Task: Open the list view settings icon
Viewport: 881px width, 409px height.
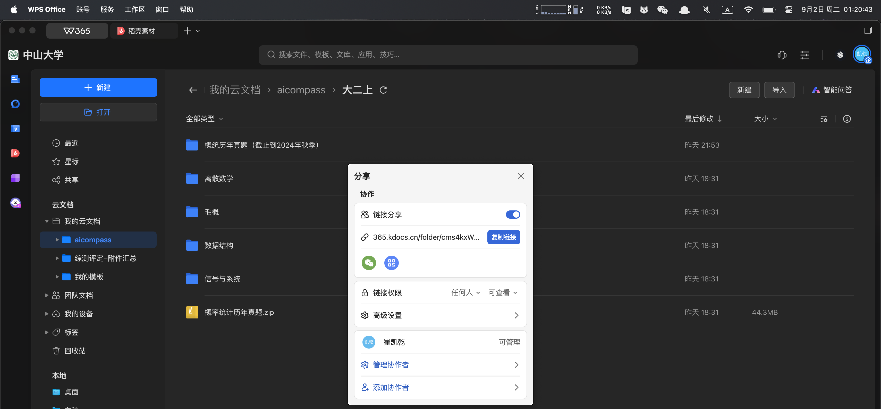Action: [x=824, y=119]
